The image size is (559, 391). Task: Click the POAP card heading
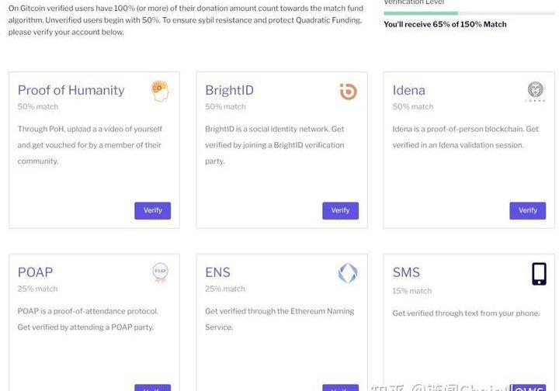[x=35, y=272]
